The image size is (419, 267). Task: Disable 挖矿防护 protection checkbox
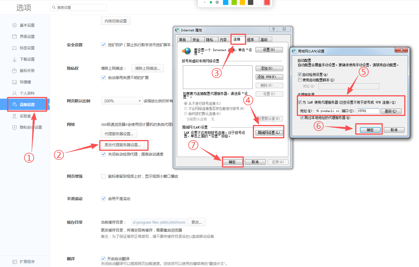click(103, 44)
